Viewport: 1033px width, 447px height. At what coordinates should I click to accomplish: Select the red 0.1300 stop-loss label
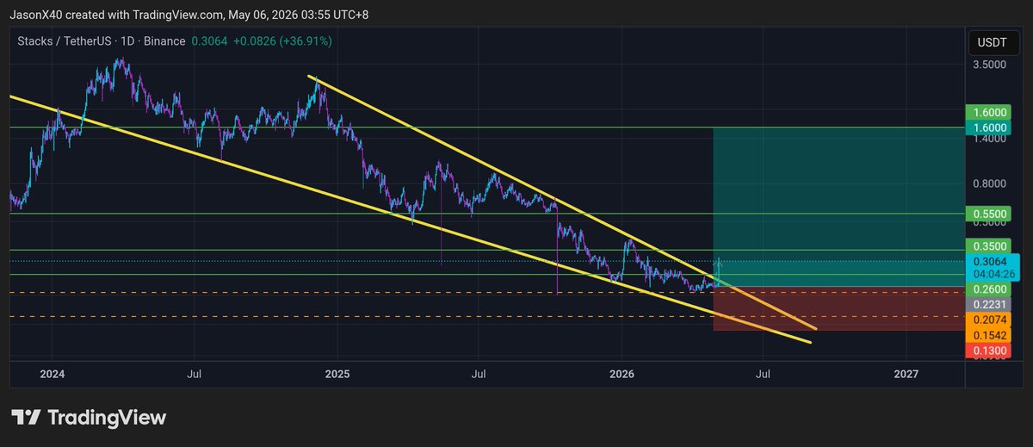coord(989,351)
